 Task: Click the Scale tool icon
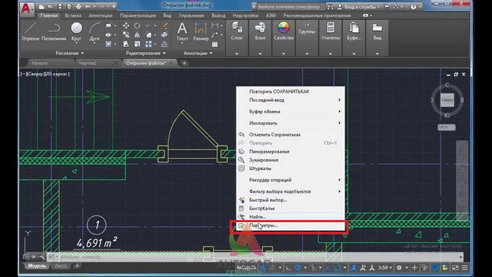click(x=137, y=44)
